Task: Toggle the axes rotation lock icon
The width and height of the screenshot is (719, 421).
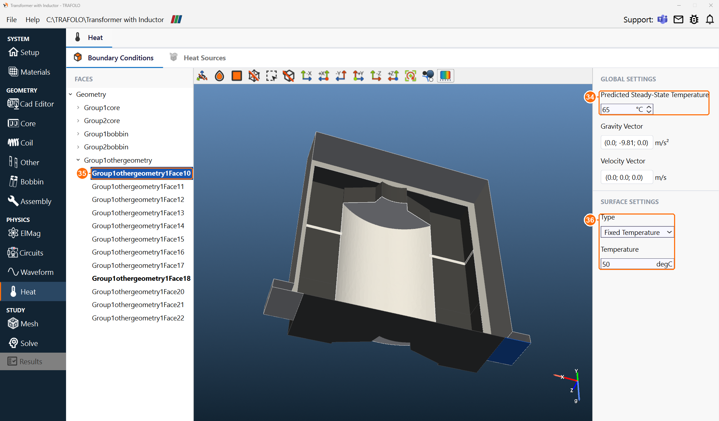Action: point(202,76)
